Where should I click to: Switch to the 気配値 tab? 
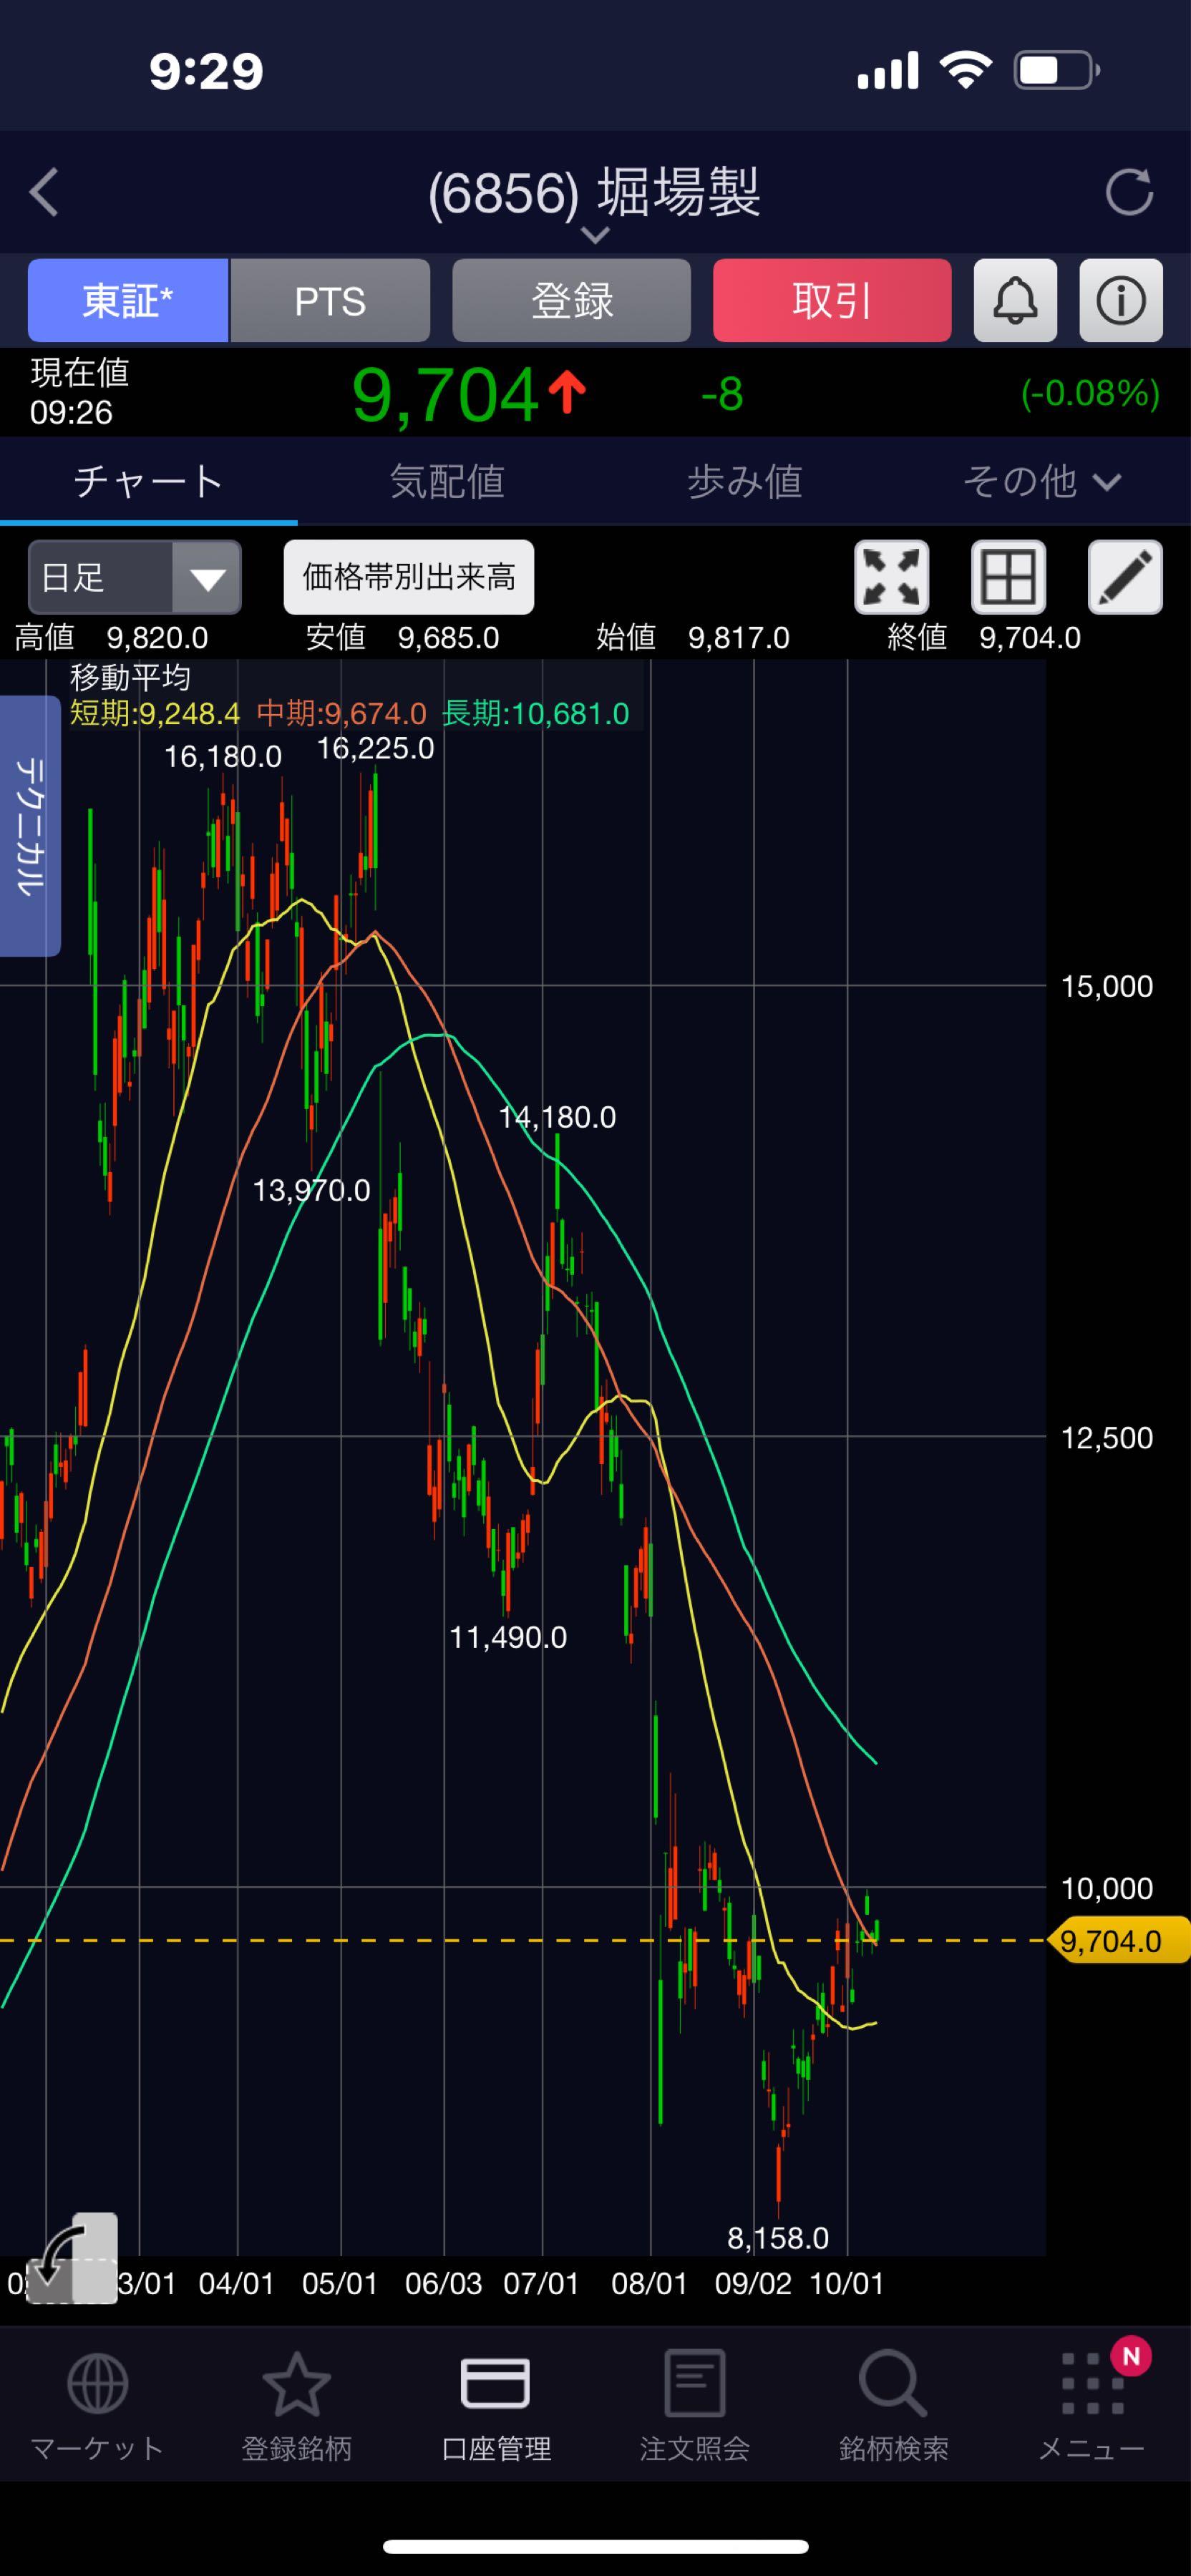point(446,482)
